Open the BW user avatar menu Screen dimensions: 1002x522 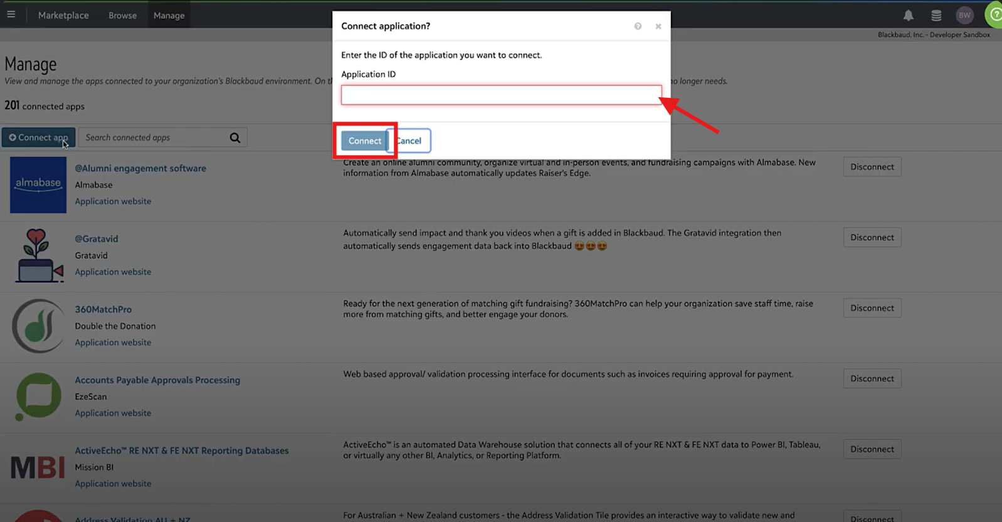tap(964, 15)
